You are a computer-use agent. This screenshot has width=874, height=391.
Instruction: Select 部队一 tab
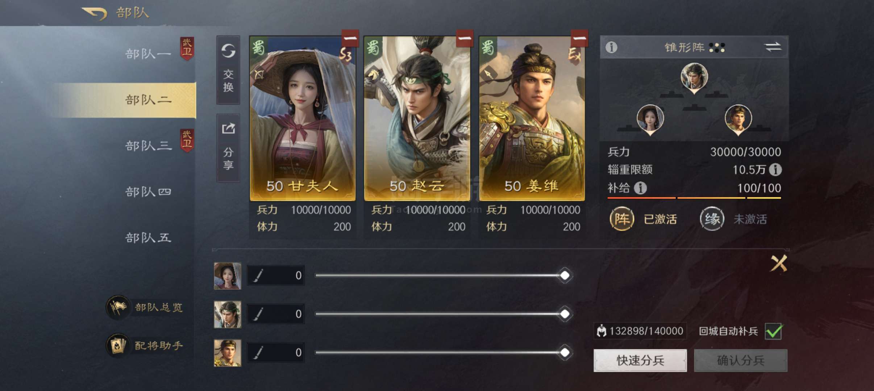pos(148,54)
